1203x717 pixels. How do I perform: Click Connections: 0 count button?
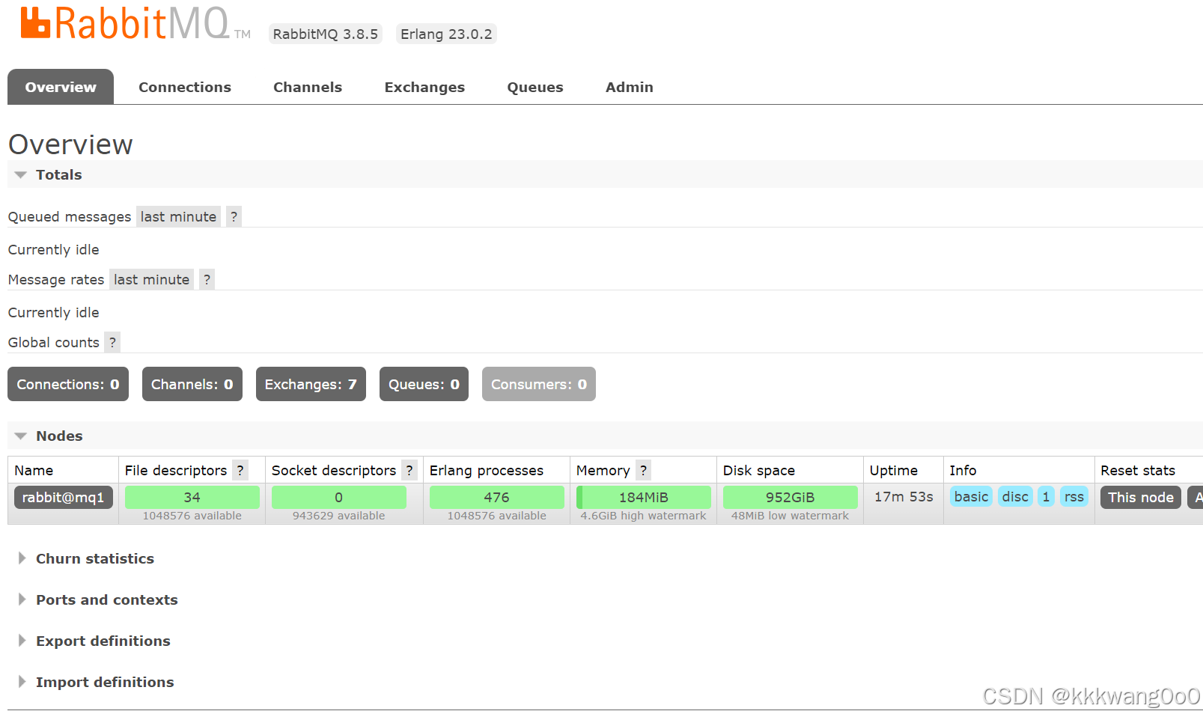[68, 384]
